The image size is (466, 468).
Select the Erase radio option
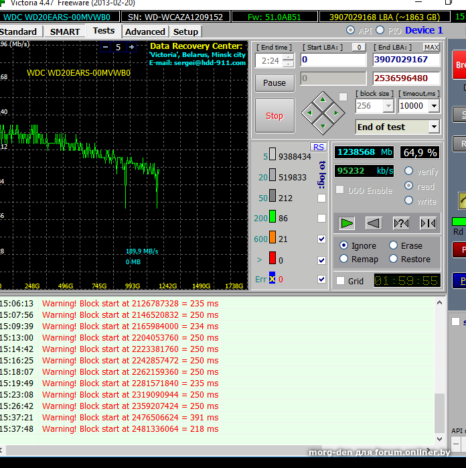[394, 245]
